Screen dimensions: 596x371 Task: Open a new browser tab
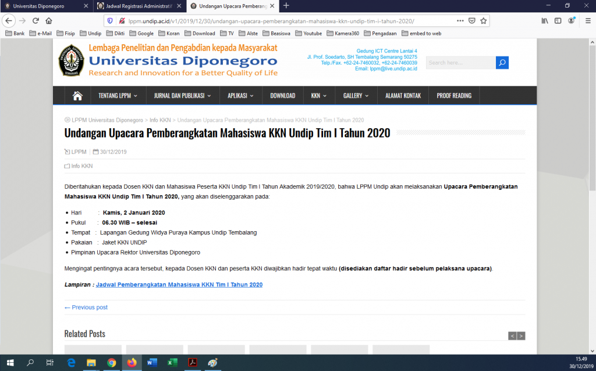[286, 6]
